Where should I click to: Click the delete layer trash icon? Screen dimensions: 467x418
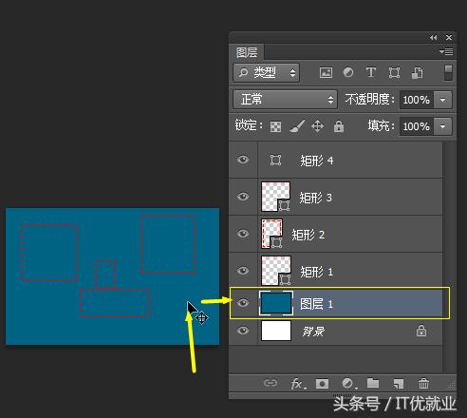423,384
